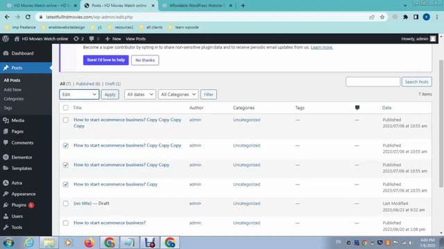
Task: Open Add New submenu item
Action: [x=12, y=89]
